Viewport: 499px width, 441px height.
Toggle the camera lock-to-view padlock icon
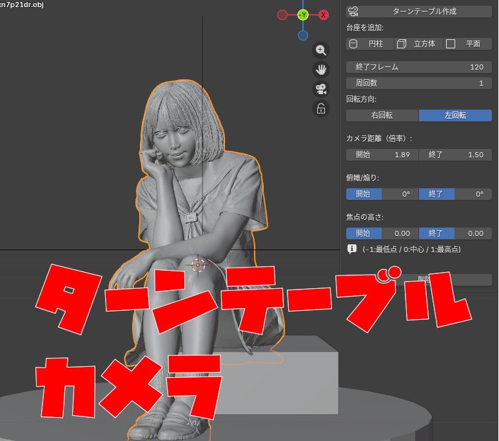click(321, 108)
